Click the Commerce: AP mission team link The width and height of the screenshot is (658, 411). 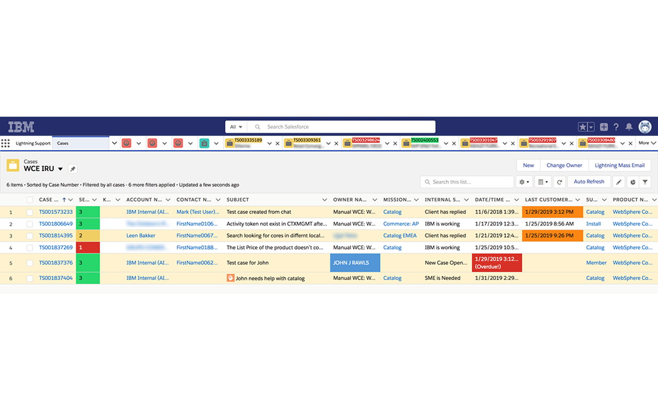coord(401,224)
